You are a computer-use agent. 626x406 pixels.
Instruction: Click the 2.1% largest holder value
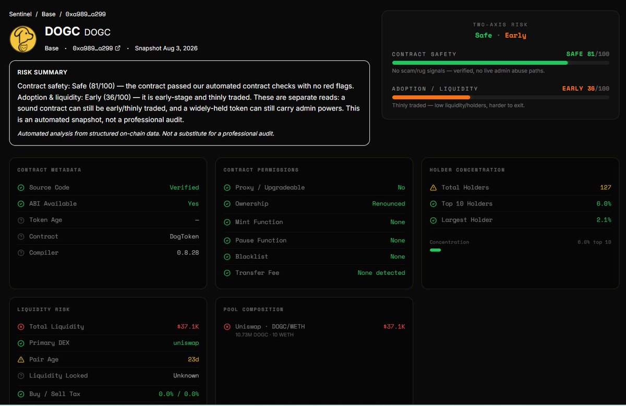604,220
